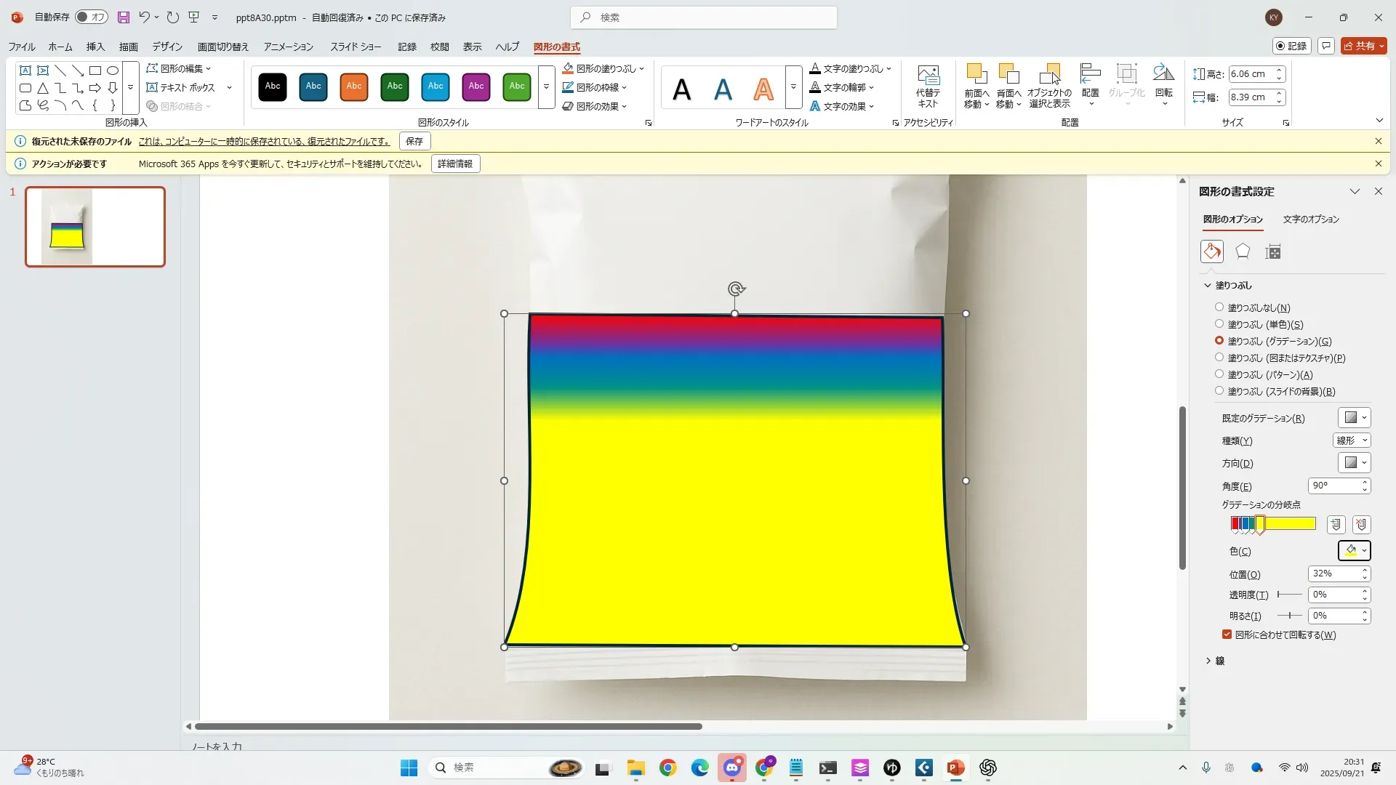Open gradient type (種類) dropdown
Viewport: 1396px width, 785px height.
point(1352,440)
